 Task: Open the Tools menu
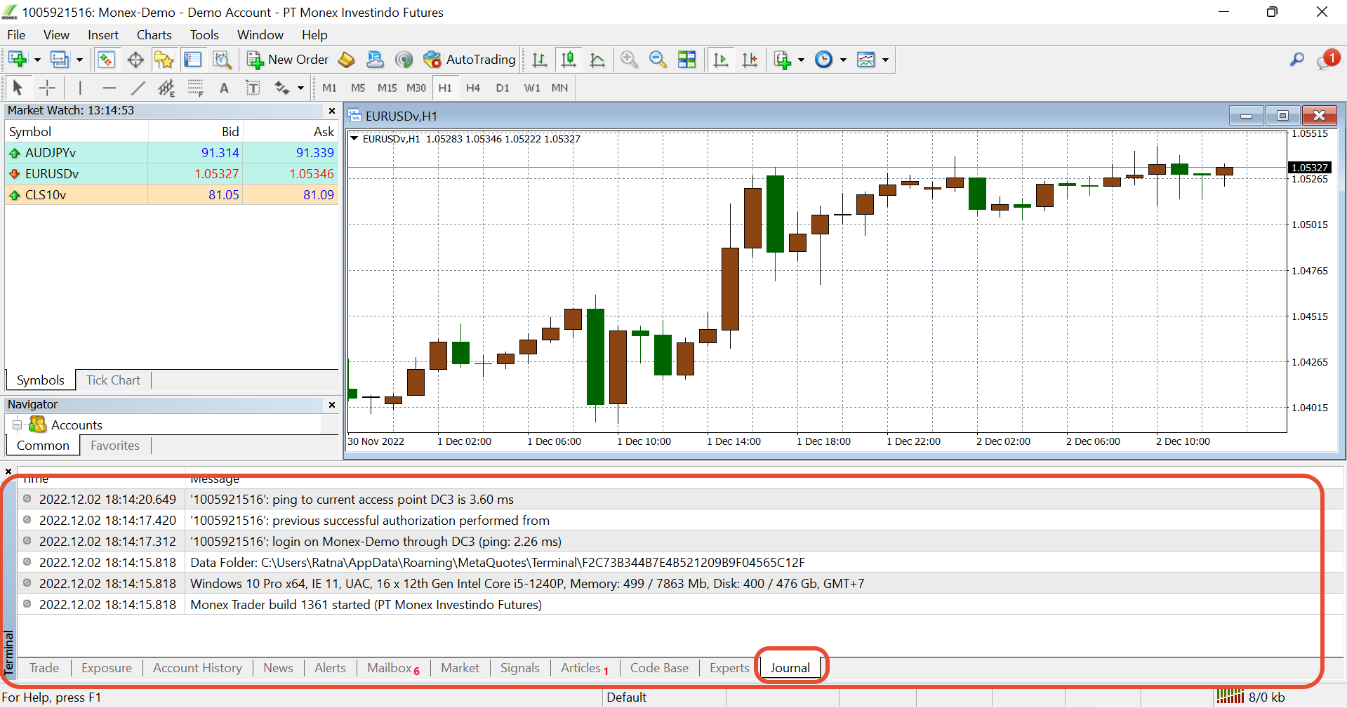[x=204, y=35]
